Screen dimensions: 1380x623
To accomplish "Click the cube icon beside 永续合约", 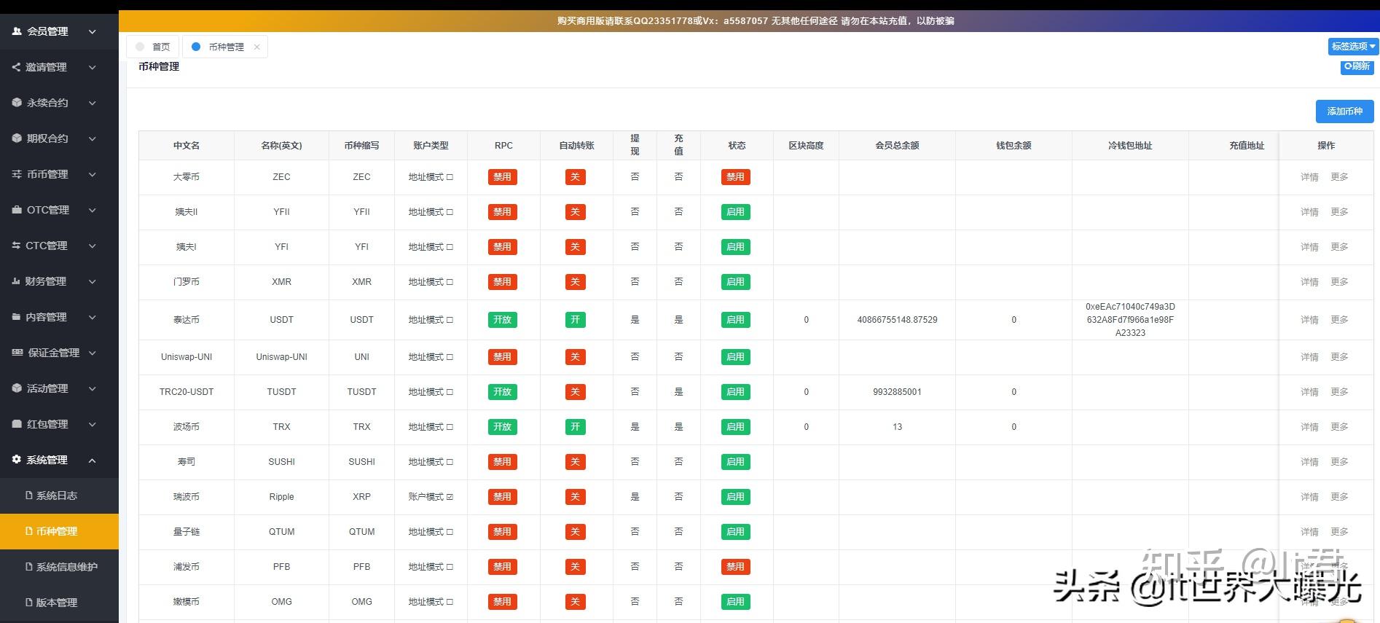I will pos(17,103).
